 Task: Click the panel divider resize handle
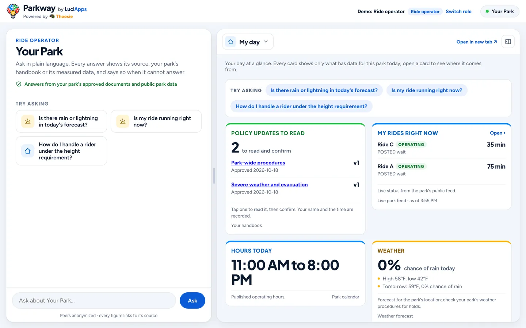pyautogui.click(x=214, y=176)
